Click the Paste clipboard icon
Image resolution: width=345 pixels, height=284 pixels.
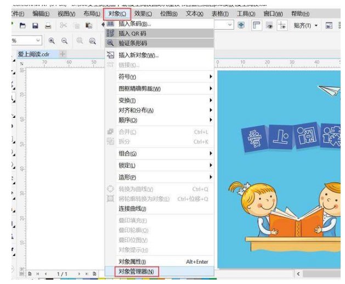(89, 26)
